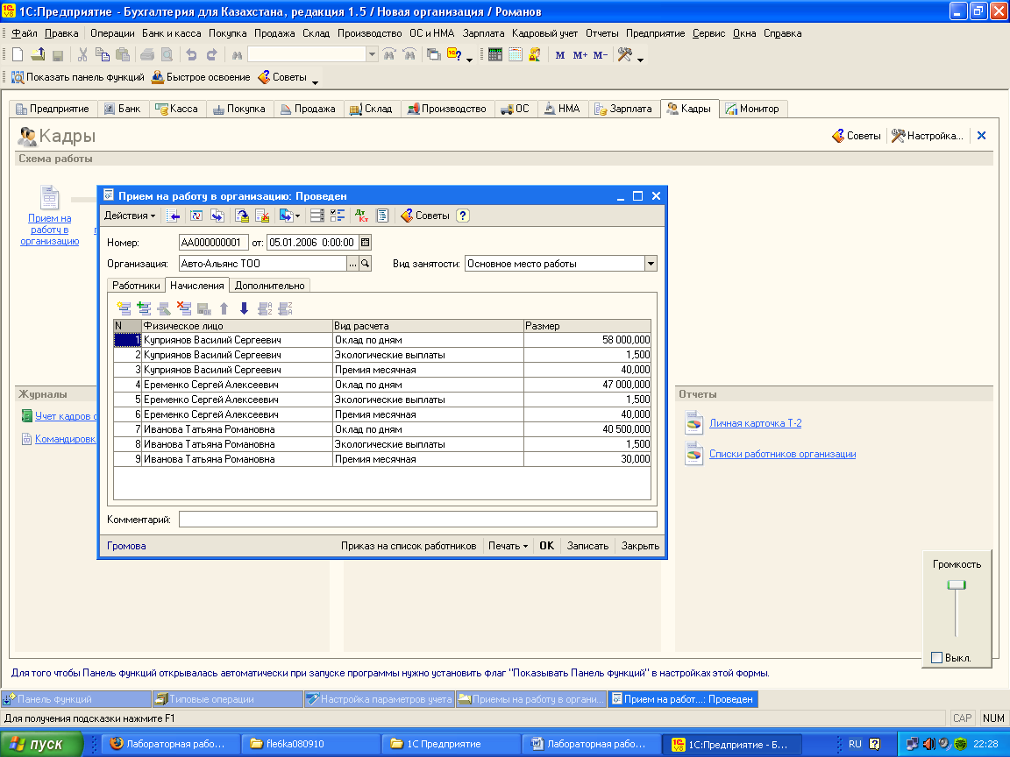
Task: Click the Закрыть button in the dialog
Action: pos(640,546)
